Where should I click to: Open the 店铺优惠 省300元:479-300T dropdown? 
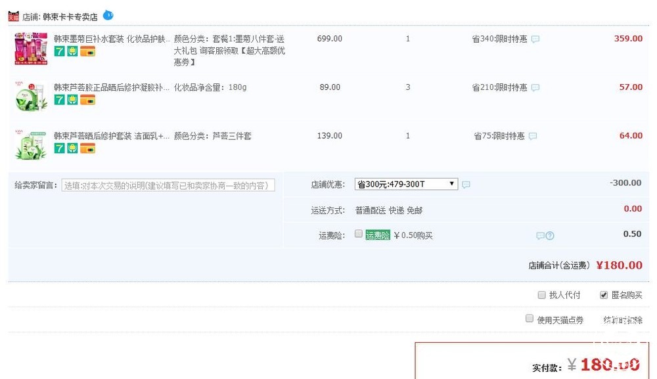click(x=406, y=184)
